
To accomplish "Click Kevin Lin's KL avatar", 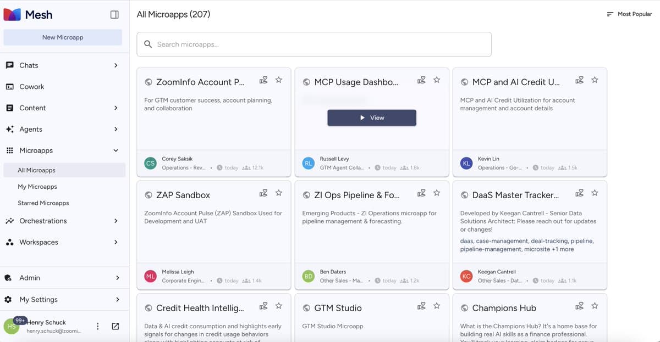I will pyautogui.click(x=466, y=163).
